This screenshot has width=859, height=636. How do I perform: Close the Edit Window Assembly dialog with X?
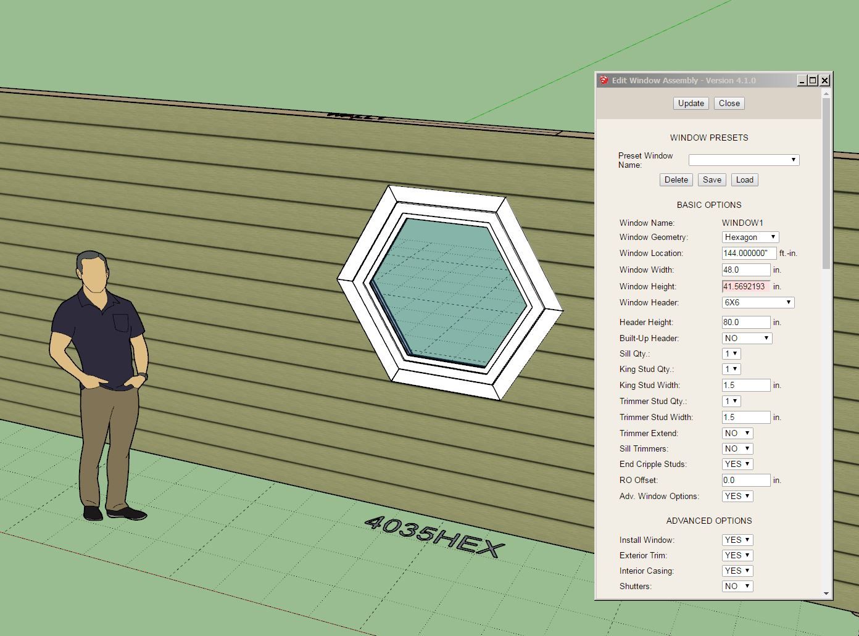[x=824, y=80]
